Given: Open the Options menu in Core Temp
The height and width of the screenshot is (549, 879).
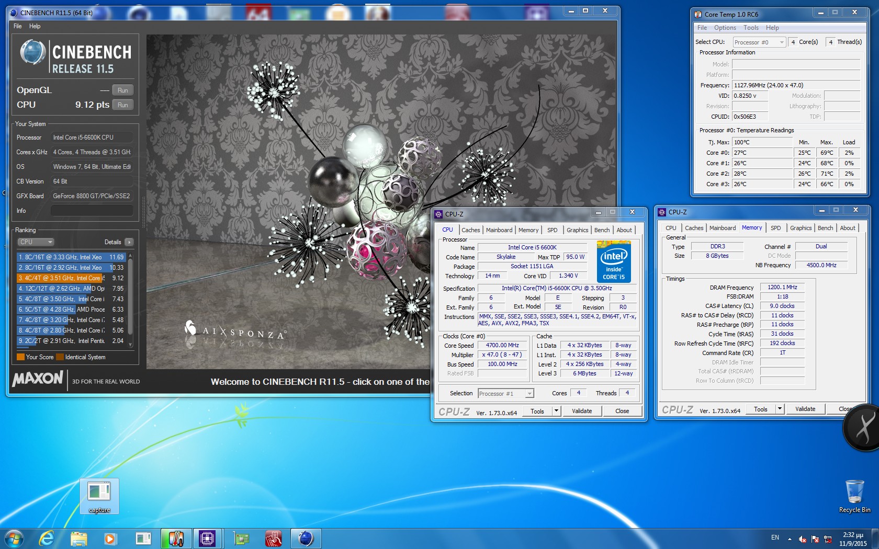Looking at the screenshot, I should [725, 28].
